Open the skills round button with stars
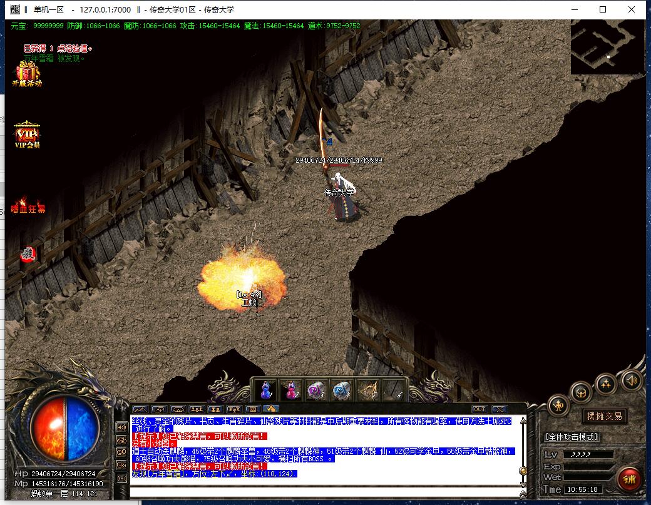651x505 pixels. (605, 384)
